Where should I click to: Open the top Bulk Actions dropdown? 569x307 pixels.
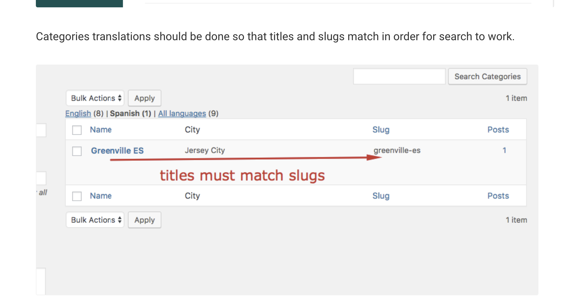(95, 98)
